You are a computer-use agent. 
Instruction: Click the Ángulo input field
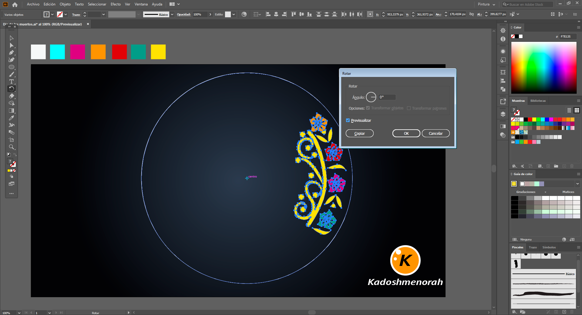coord(387,97)
